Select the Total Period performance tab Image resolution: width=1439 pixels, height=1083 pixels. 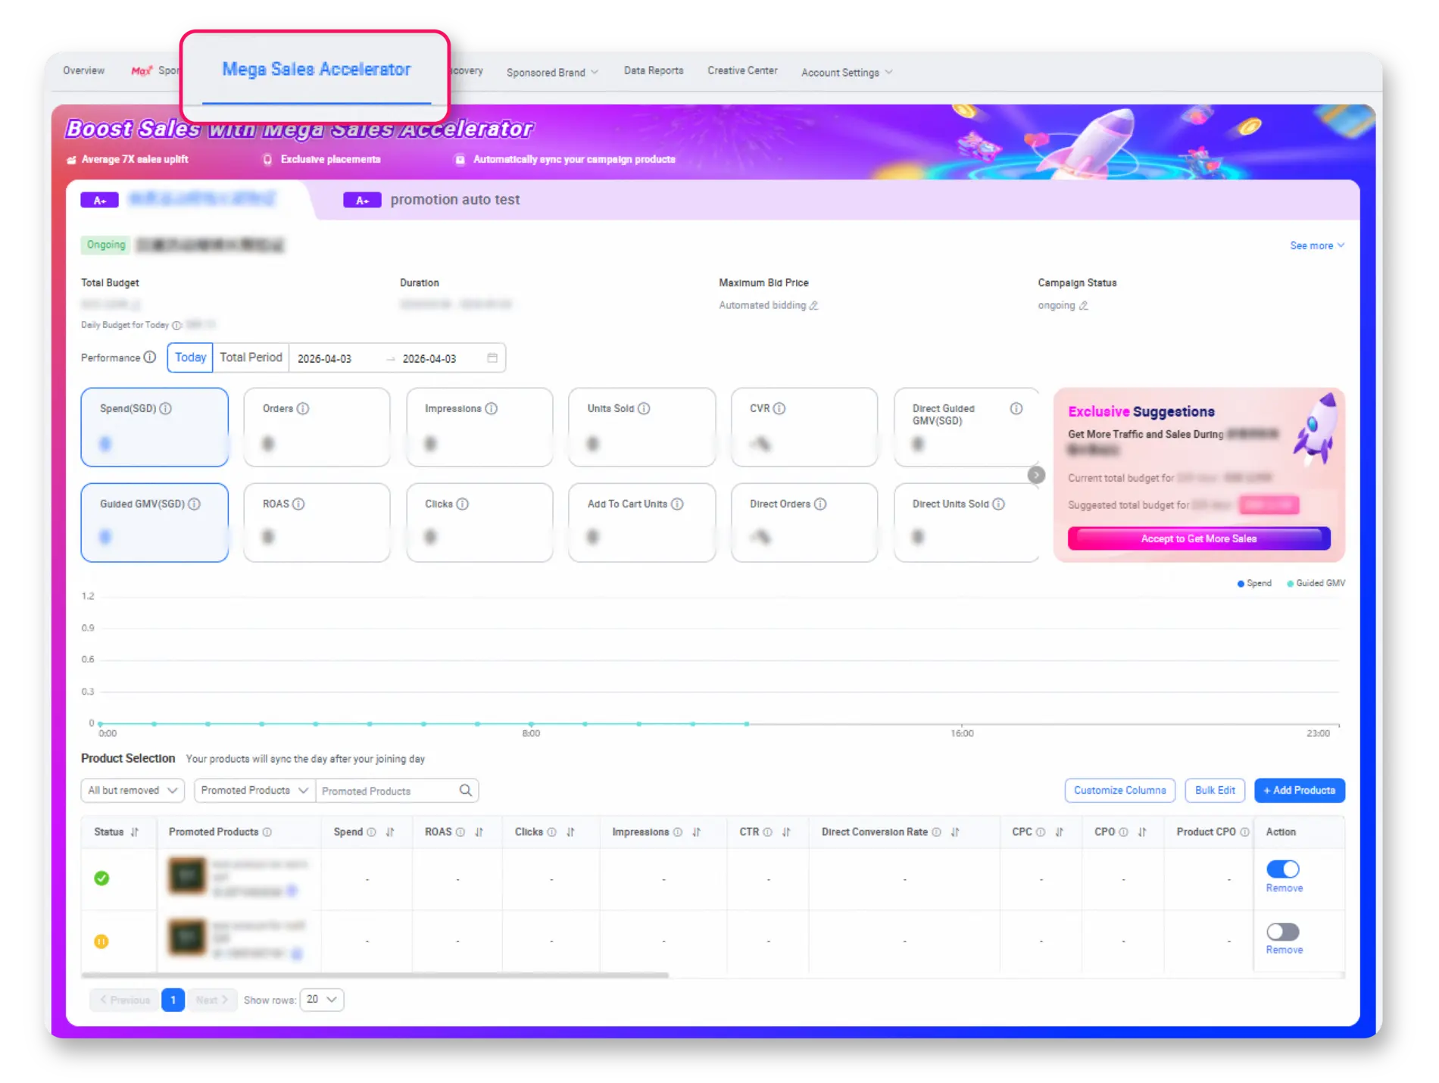(x=251, y=357)
